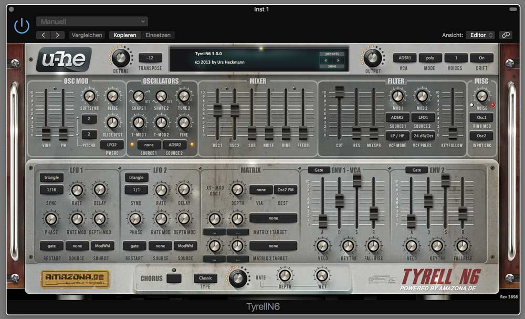Click the Kopieren button
This screenshot has height=319, width=525.
click(x=124, y=35)
